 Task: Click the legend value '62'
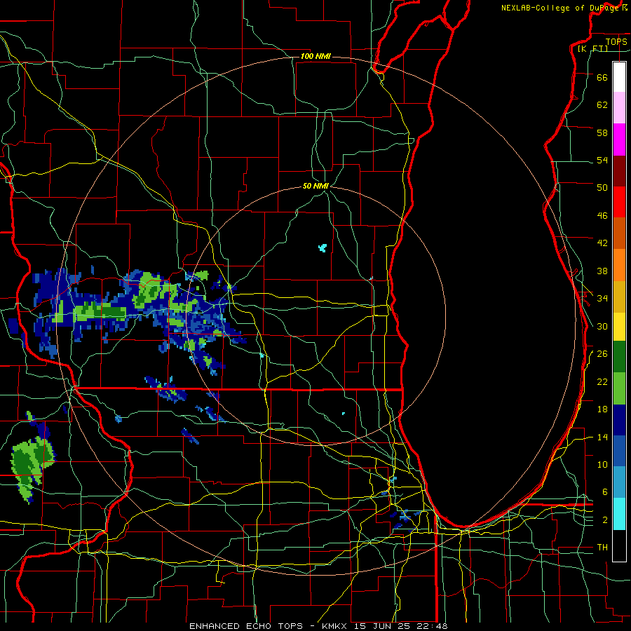[x=602, y=105]
